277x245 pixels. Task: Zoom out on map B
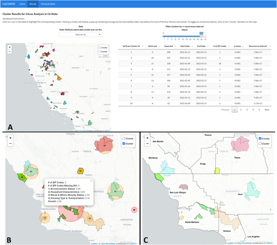pyautogui.click(x=10, y=144)
